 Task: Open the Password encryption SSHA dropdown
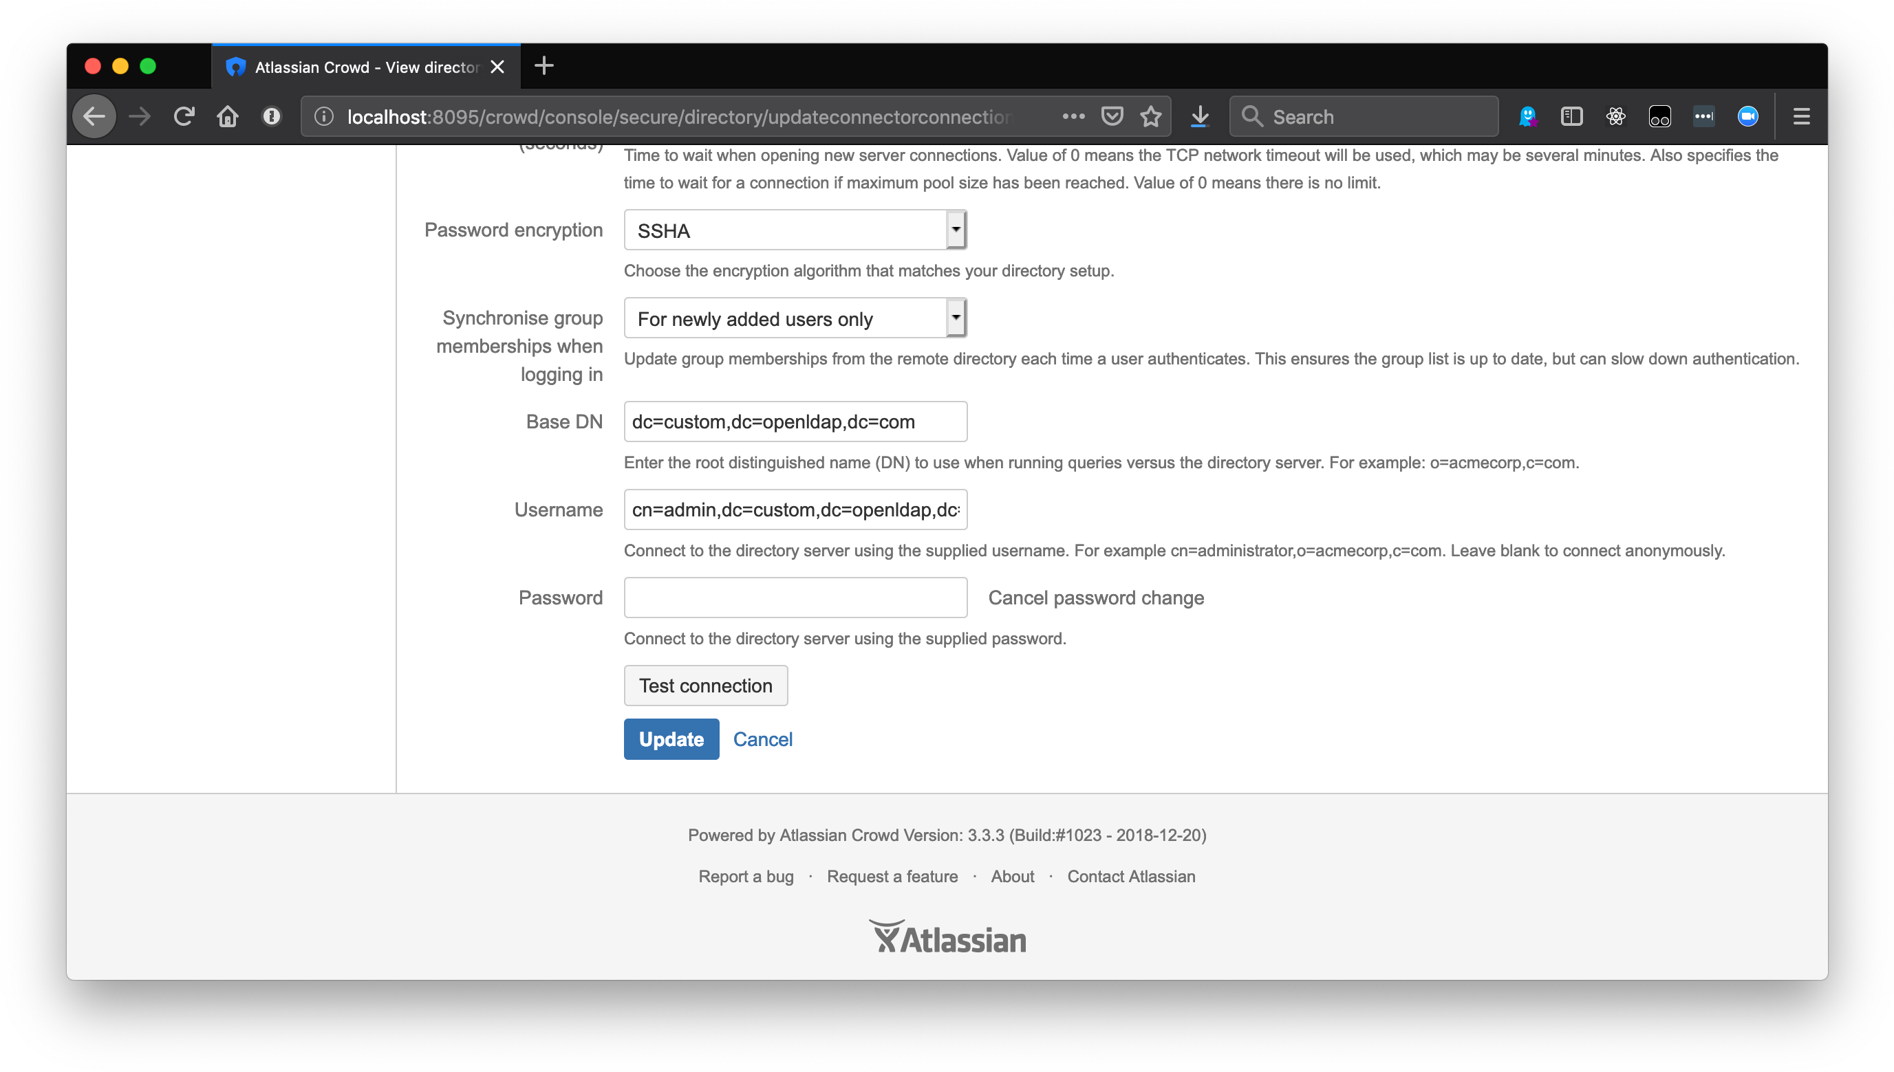click(795, 230)
